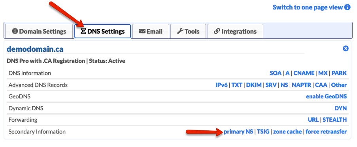This screenshot has height=147, width=357.
Task: Open the MX records link
Action: pos(323,73)
